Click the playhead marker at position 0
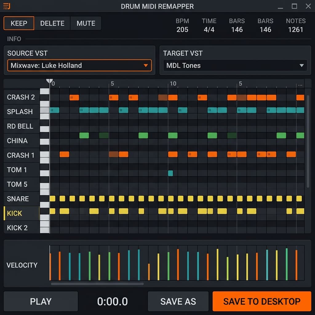The image size is (315, 315). click(x=50, y=81)
